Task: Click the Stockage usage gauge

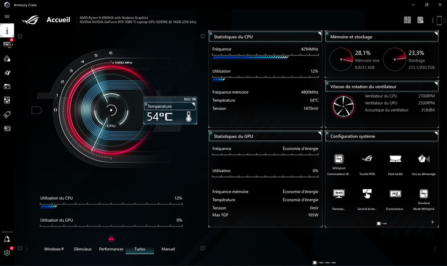Action: pos(395,59)
